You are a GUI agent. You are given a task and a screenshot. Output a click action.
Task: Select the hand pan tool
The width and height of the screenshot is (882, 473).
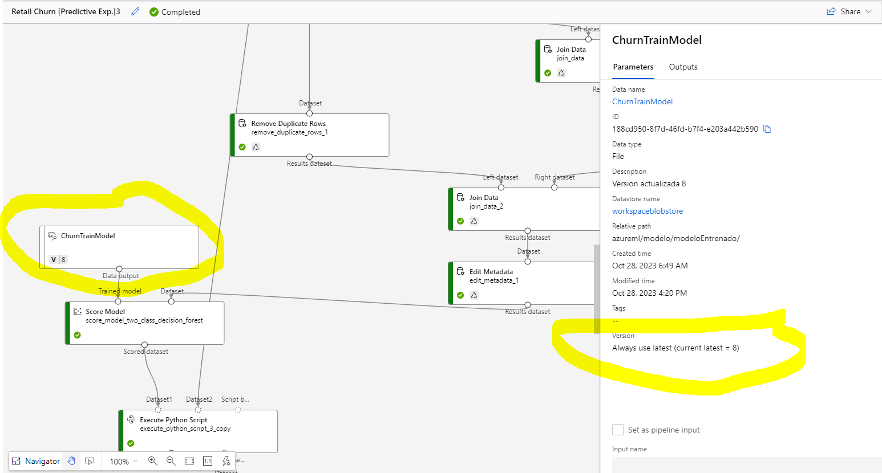pyautogui.click(x=71, y=460)
